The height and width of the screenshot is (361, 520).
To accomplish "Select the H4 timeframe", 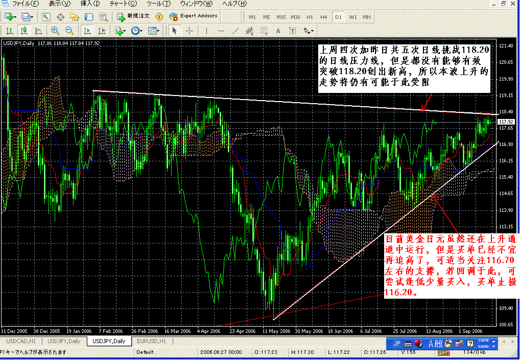I will coord(324,17).
